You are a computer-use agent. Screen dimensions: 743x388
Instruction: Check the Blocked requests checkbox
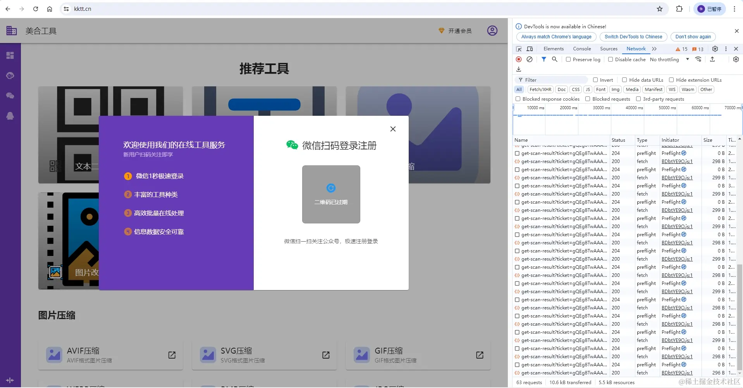pos(588,99)
